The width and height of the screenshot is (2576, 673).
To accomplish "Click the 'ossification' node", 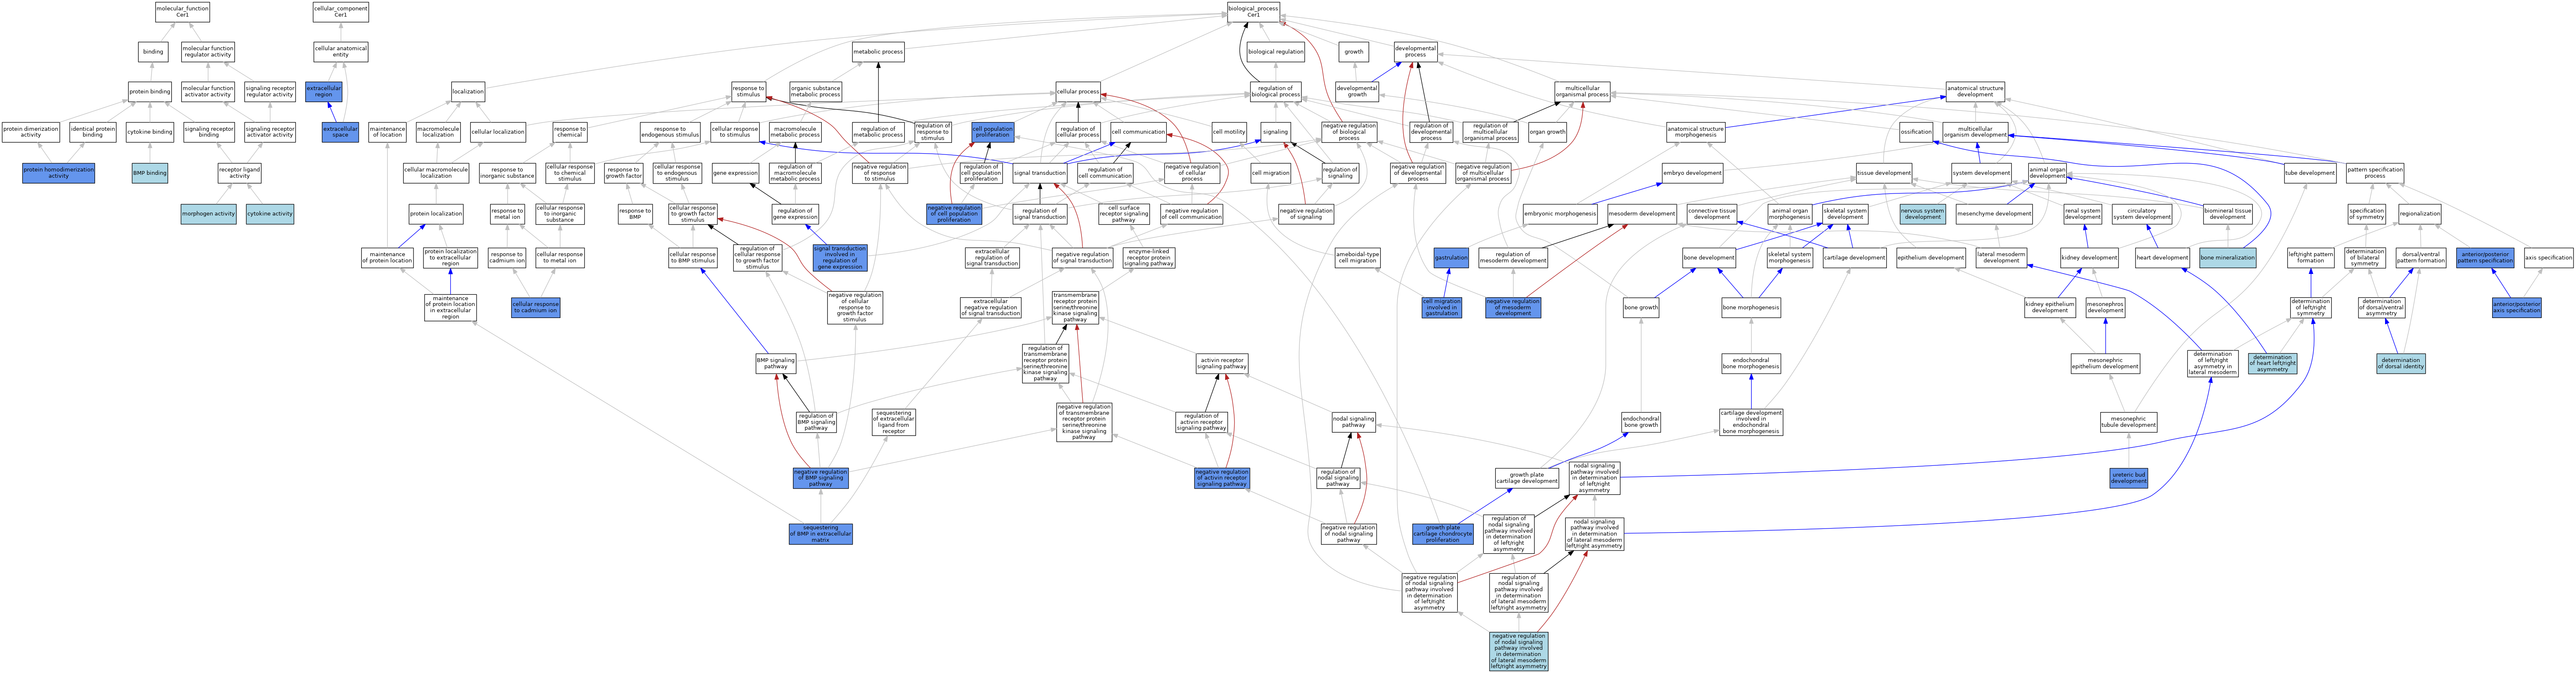I will [x=1916, y=132].
